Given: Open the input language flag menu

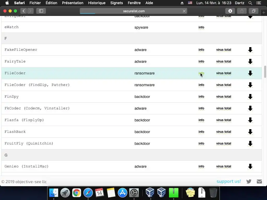Looking at the screenshot, I should click(190, 3).
